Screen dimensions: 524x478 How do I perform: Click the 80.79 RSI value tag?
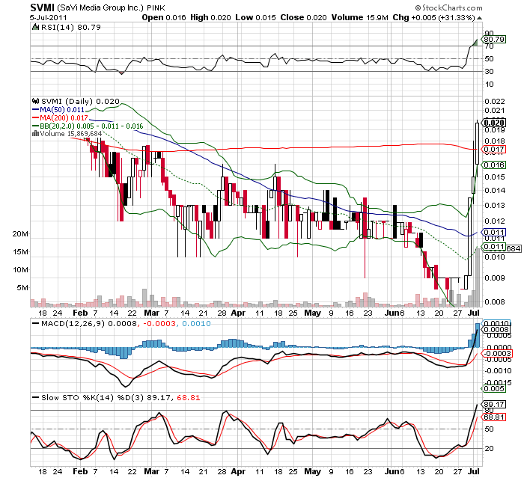[494, 40]
